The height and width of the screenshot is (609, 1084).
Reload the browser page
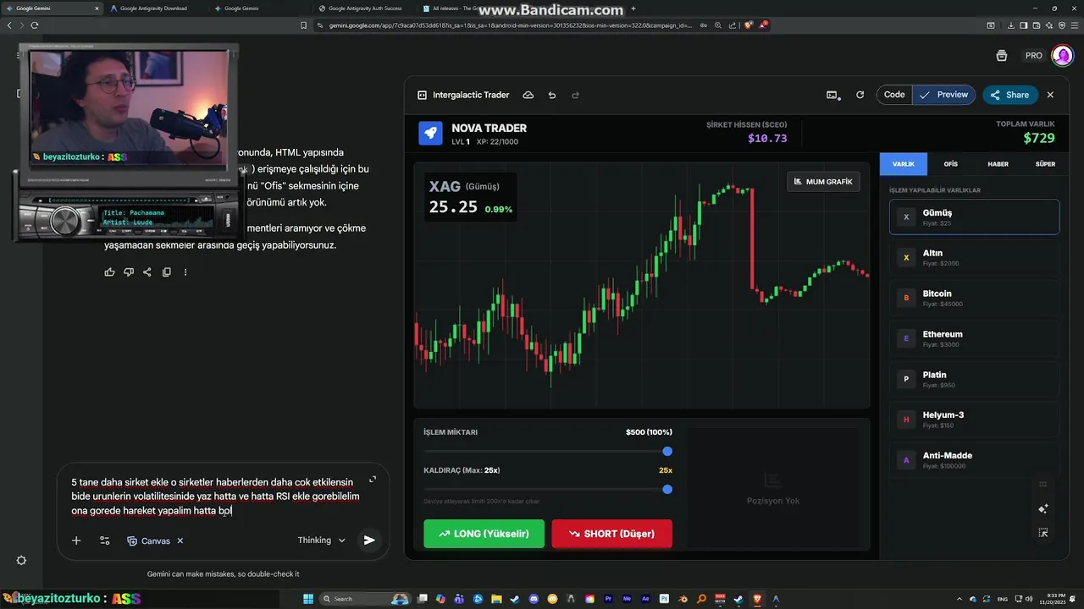35,25
